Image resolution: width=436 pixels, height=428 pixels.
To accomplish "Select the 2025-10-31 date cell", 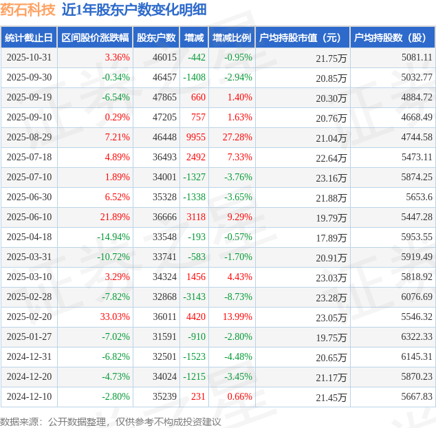I will pos(29,57).
